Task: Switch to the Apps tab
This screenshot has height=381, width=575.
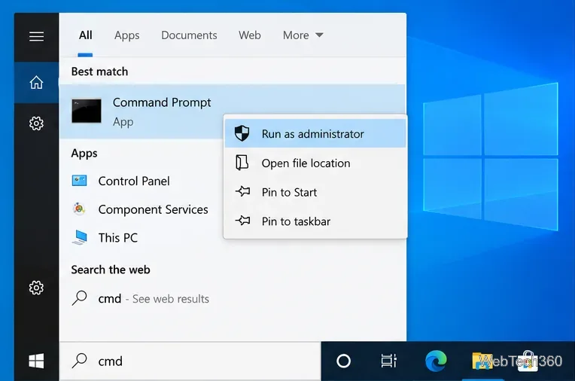Action: click(127, 35)
